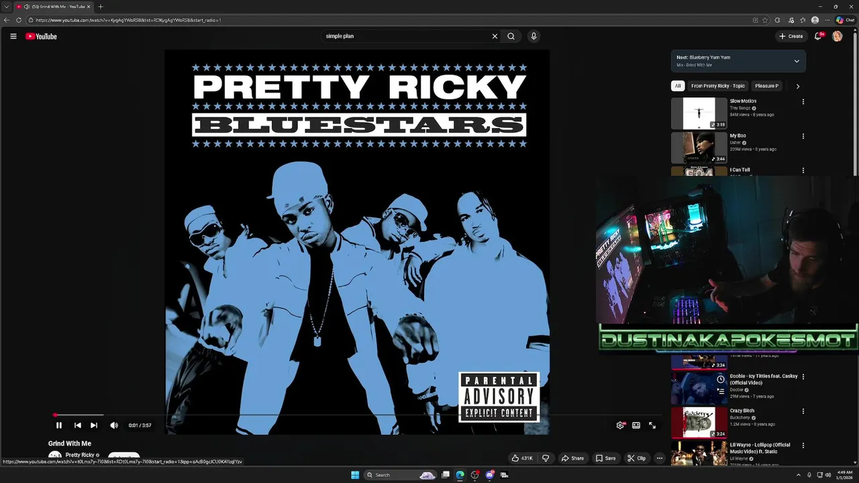Clip the video

tap(636, 458)
